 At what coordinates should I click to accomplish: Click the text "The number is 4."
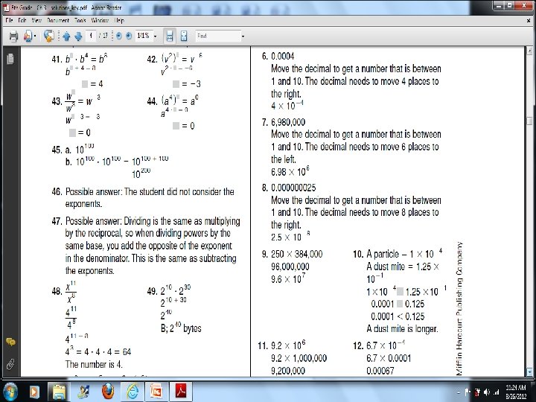point(94,364)
